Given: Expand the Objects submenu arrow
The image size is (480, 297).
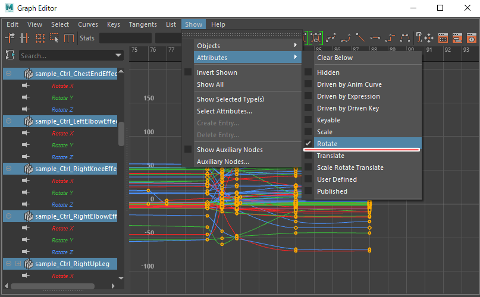Looking at the screenshot, I should click(295, 46).
